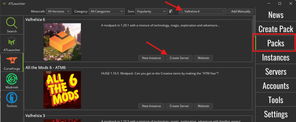Open the Minecraft All Versions dropdown

(58, 11)
